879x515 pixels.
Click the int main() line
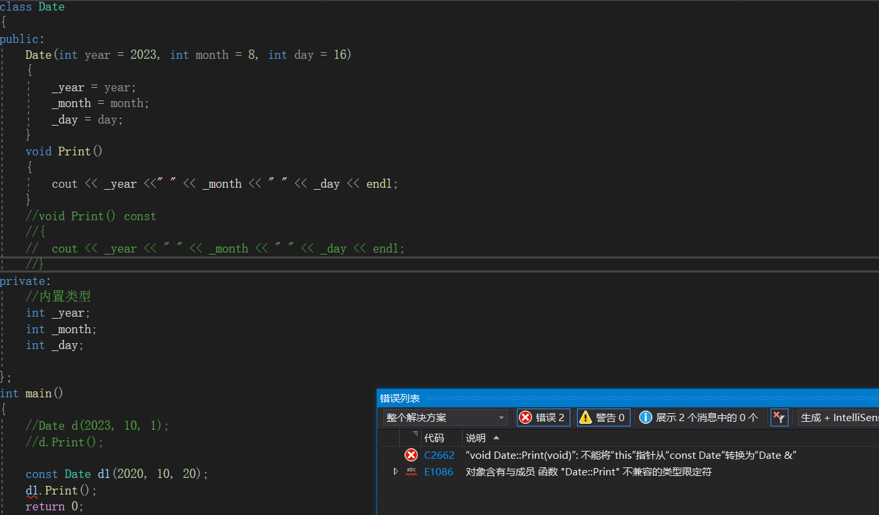pos(32,393)
